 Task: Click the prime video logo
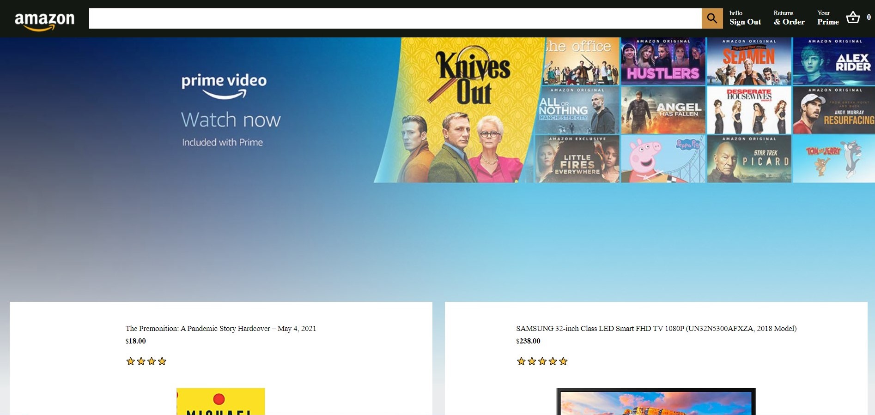(x=224, y=85)
